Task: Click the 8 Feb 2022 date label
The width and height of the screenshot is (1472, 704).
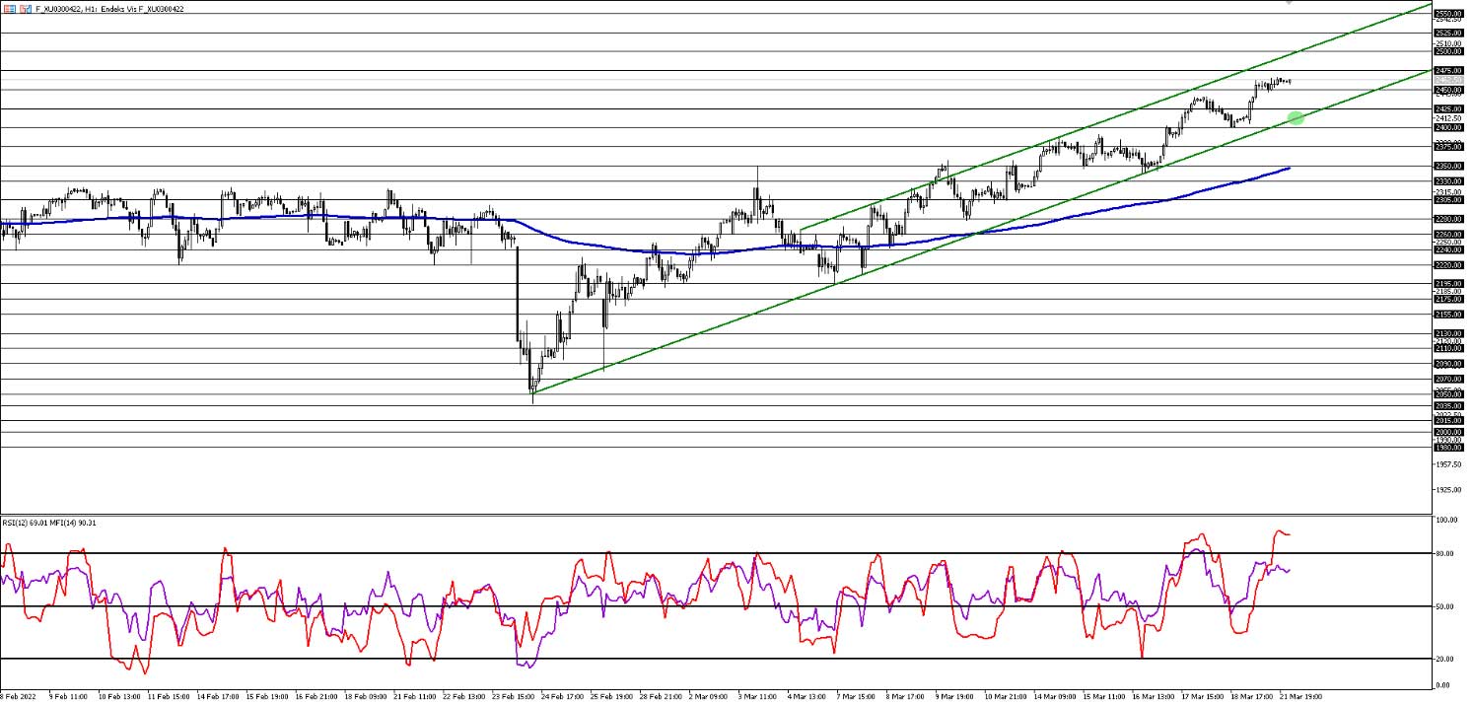Action: pos(18,696)
